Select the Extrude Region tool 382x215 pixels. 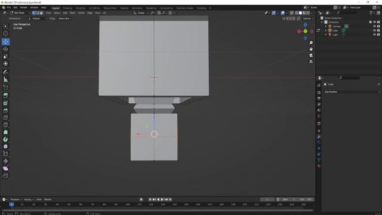click(5, 96)
